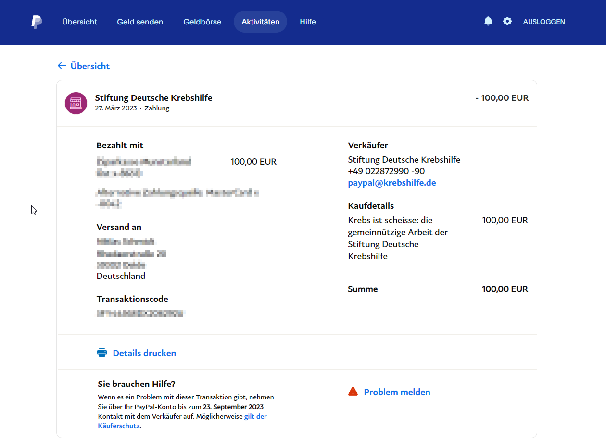Open settings with the gear icon
Viewport: 606px width, 445px height.
coord(507,21)
